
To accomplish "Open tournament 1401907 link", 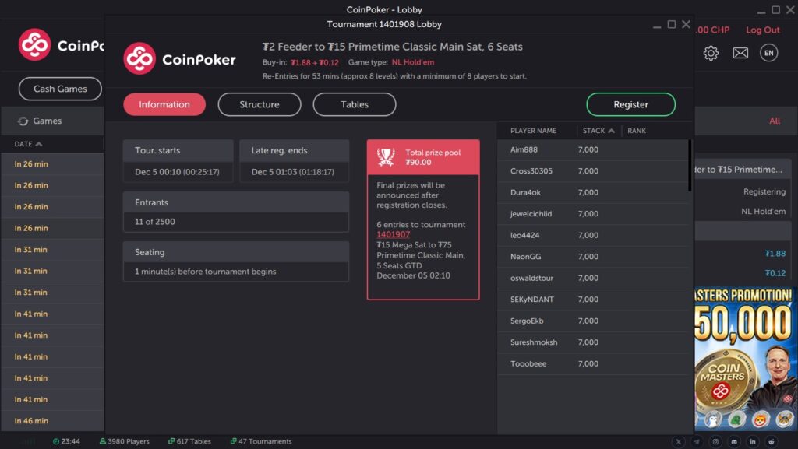I will click(393, 234).
